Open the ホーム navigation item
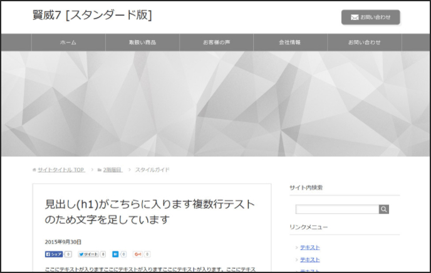This screenshot has width=431, height=273. (x=68, y=43)
